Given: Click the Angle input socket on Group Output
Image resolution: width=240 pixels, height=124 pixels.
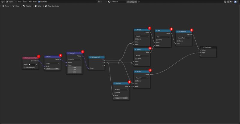Looking at the screenshot, I should click(200, 52).
